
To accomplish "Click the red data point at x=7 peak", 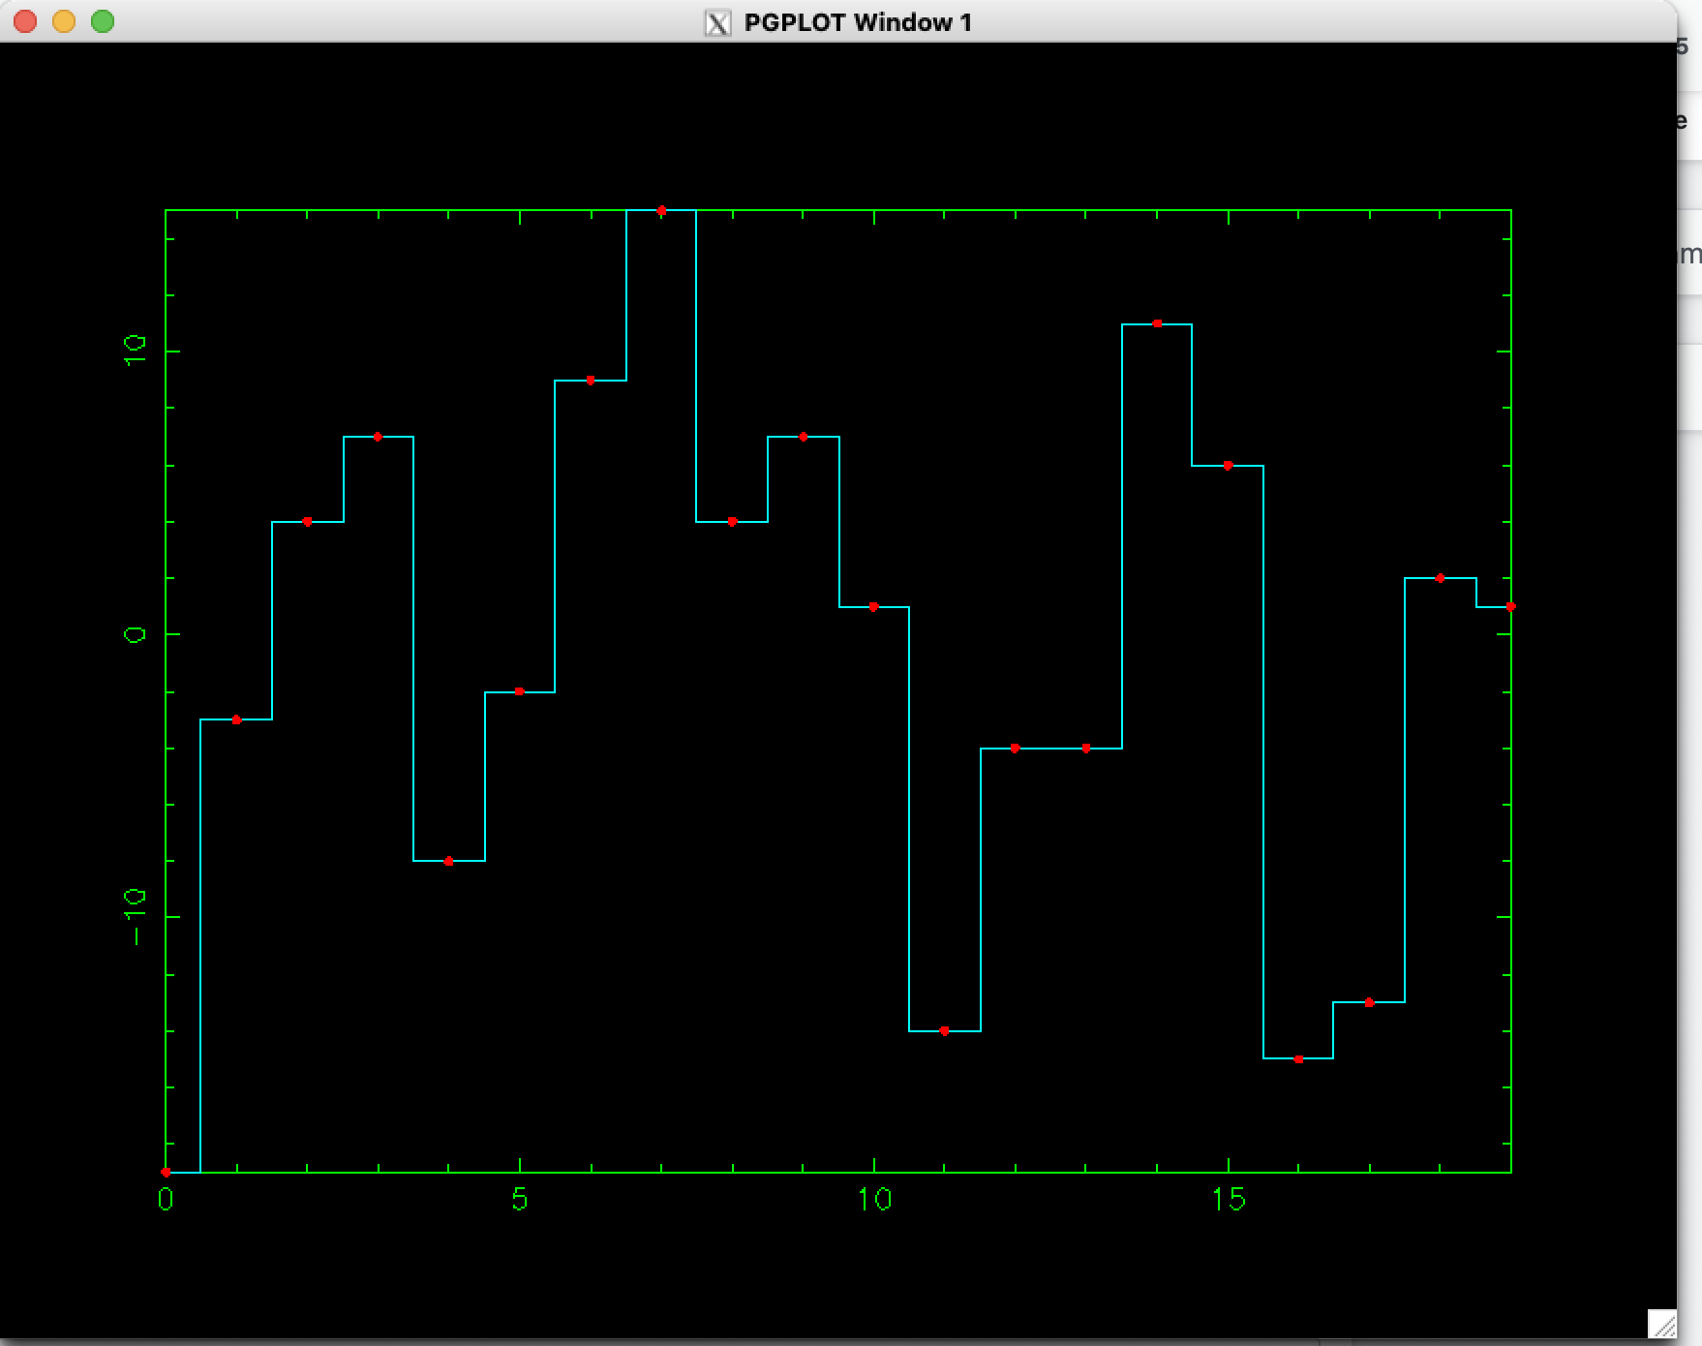I will 661,210.
